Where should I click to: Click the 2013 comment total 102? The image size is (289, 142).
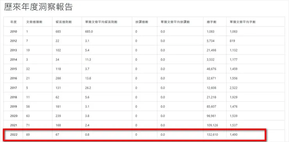(58, 50)
